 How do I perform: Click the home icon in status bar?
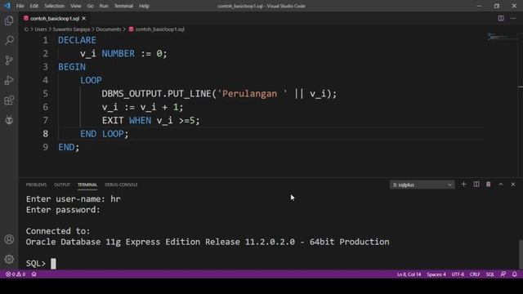pos(34,274)
